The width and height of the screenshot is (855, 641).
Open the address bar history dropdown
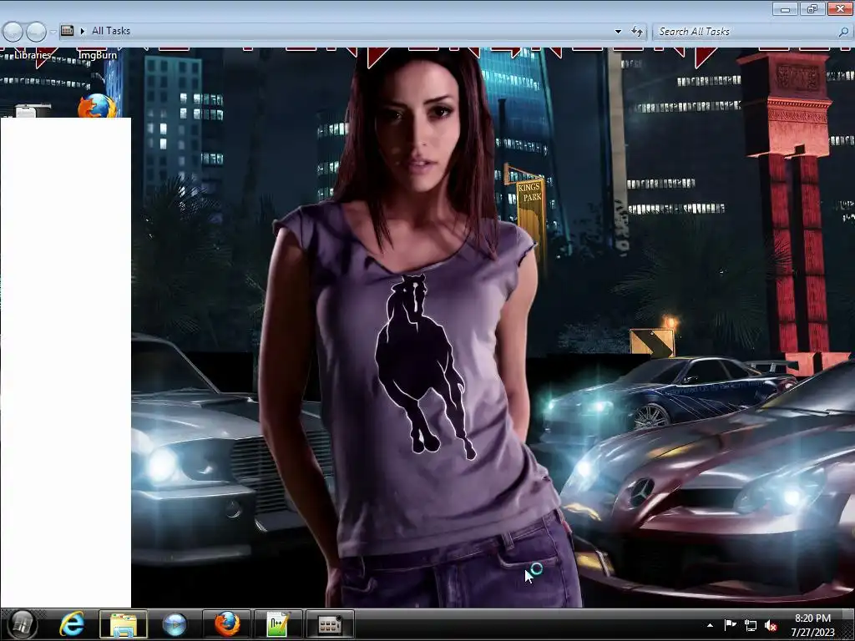pyautogui.click(x=618, y=32)
